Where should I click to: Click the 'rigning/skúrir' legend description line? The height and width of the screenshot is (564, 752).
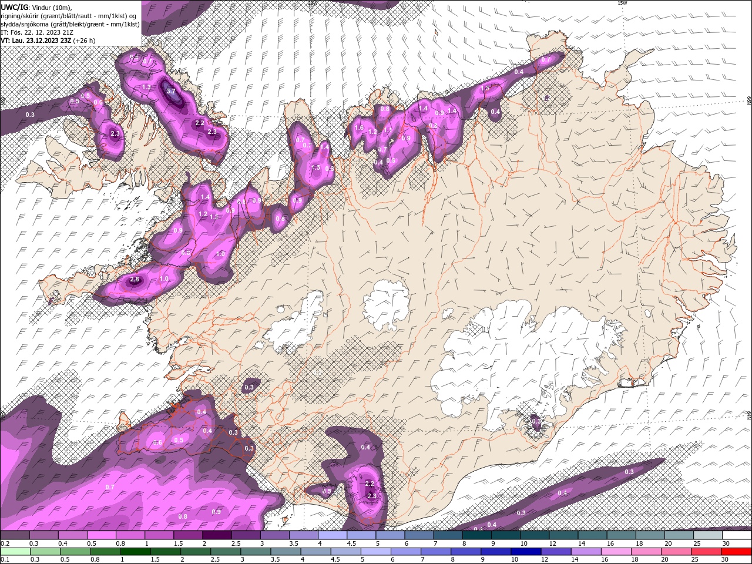click(x=69, y=15)
